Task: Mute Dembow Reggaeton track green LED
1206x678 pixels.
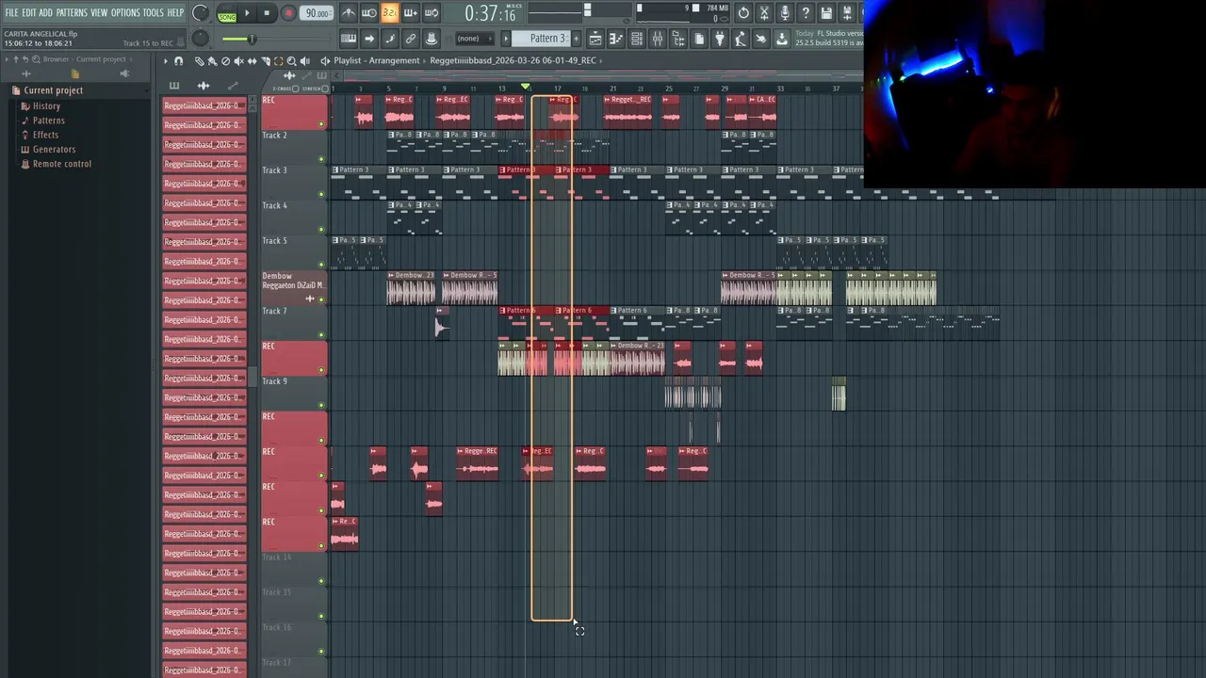Action: (321, 299)
